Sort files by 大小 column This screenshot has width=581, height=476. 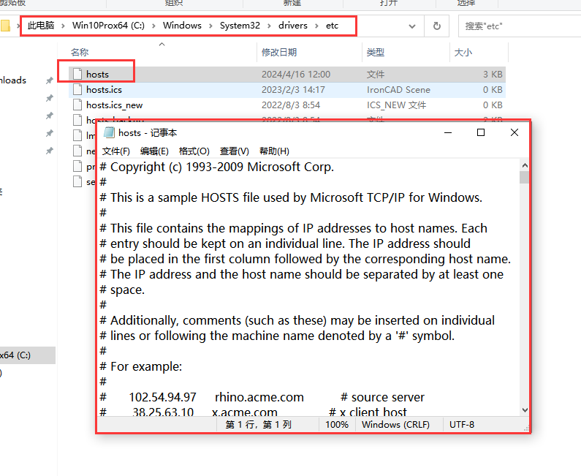[x=479, y=52]
